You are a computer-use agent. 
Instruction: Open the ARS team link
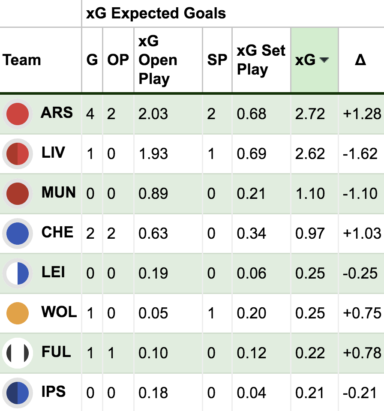(57, 113)
